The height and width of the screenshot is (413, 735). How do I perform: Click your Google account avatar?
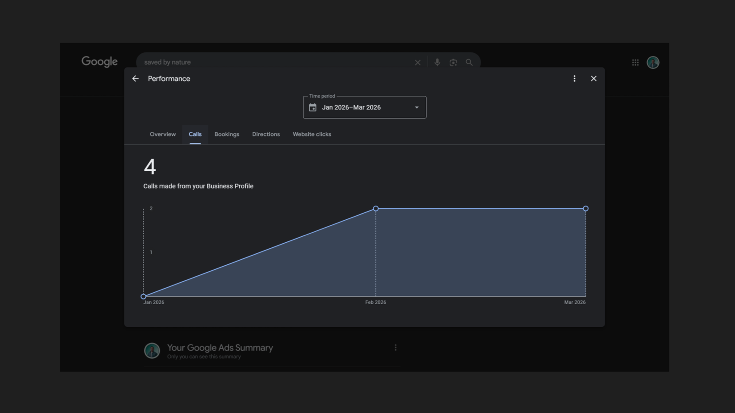(x=653, y=62)
